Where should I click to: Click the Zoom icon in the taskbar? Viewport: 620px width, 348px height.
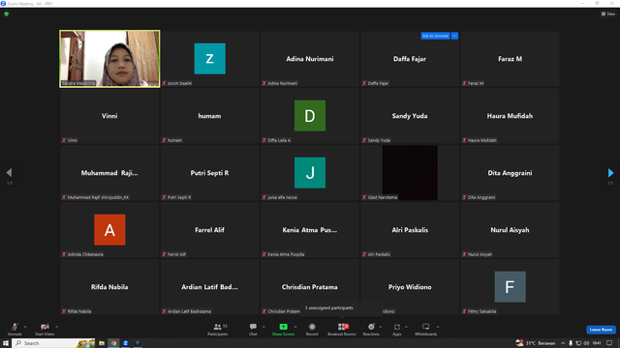click(125, 343)
